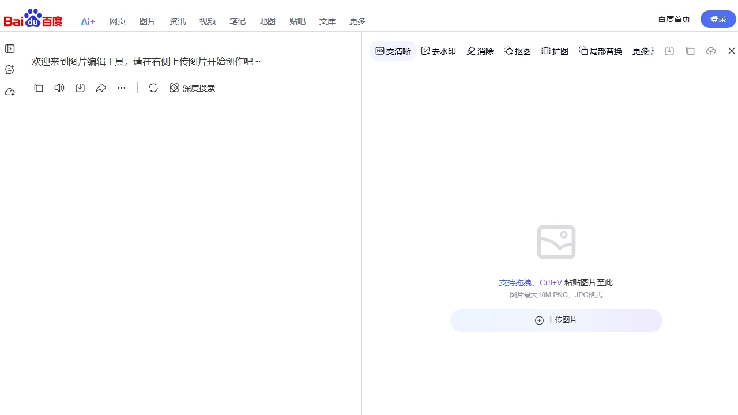Click the 登录 login button
The height and width of the screenshot is (415, 738).
tap(718, 18)
